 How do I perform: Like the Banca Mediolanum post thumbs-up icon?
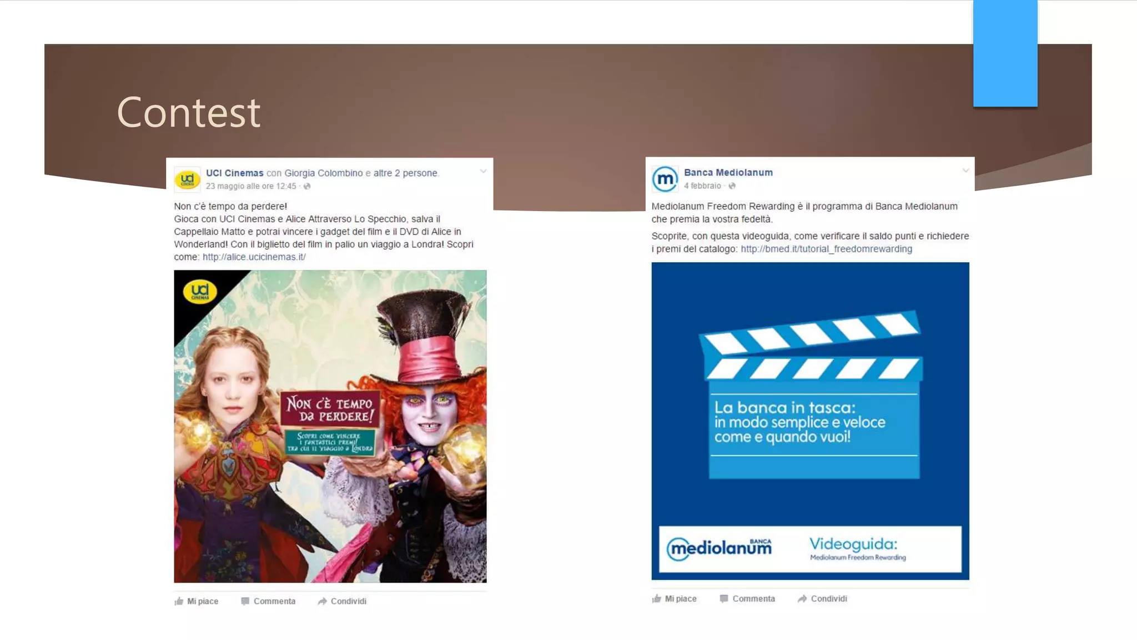pos(657,598)
